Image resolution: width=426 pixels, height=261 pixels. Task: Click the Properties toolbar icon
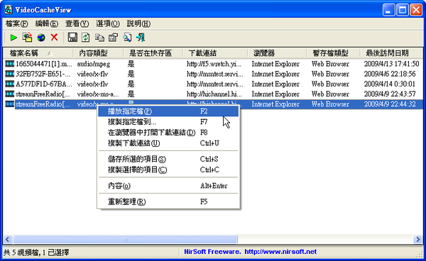click(114, 38)
